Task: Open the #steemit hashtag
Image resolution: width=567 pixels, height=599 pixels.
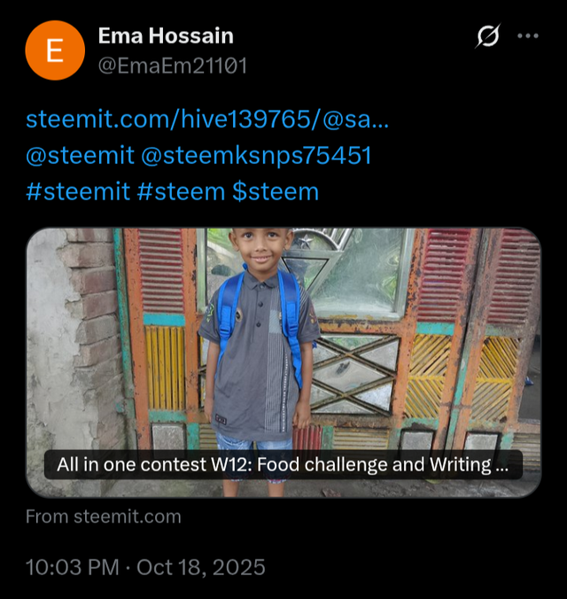Action: [78, 191]
